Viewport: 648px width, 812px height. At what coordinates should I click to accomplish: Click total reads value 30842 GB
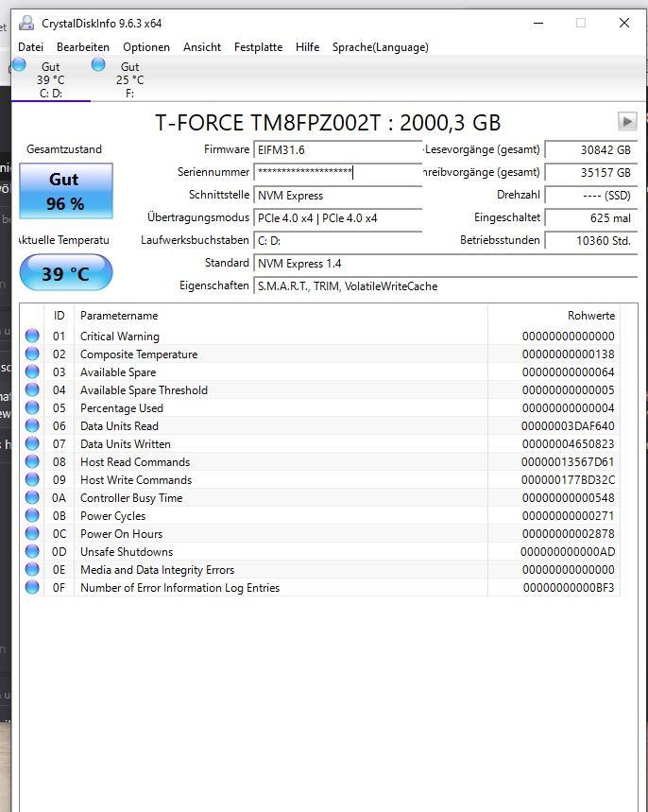coord(590,150)
